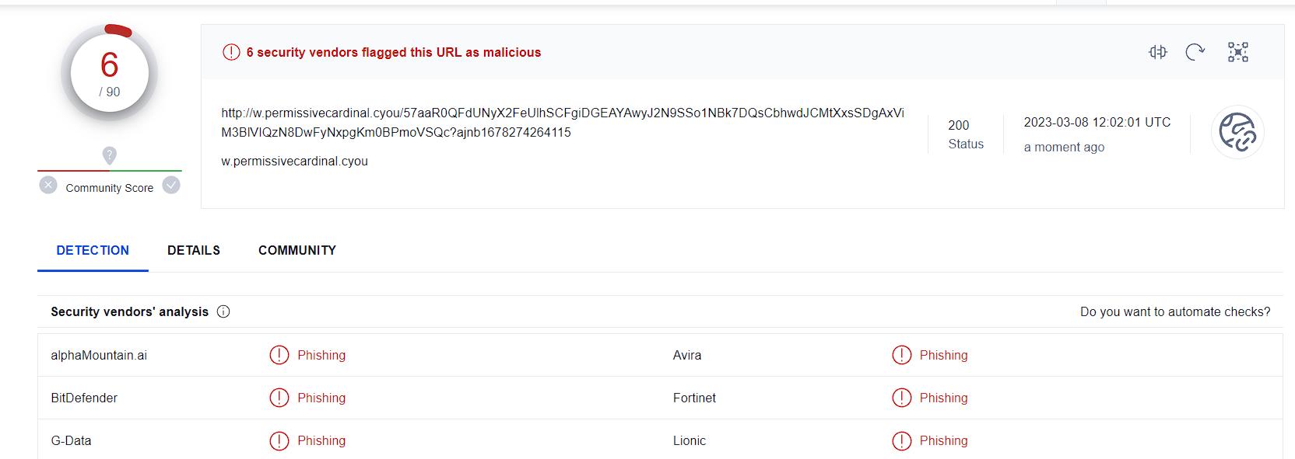Click the community score location marker icon
The image size is (1295, 459).
pyautogui.click(x=110, y=155)
